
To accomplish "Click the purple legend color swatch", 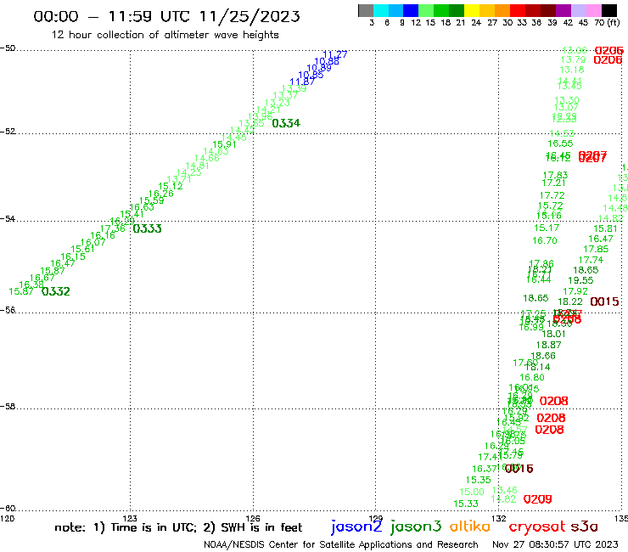I will point(564,10).
